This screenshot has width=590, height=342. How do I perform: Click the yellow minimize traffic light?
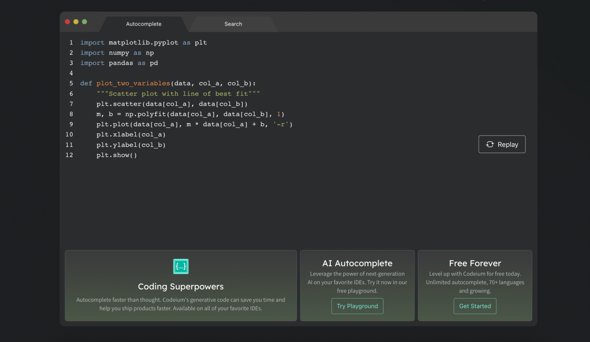coord(76,21)
